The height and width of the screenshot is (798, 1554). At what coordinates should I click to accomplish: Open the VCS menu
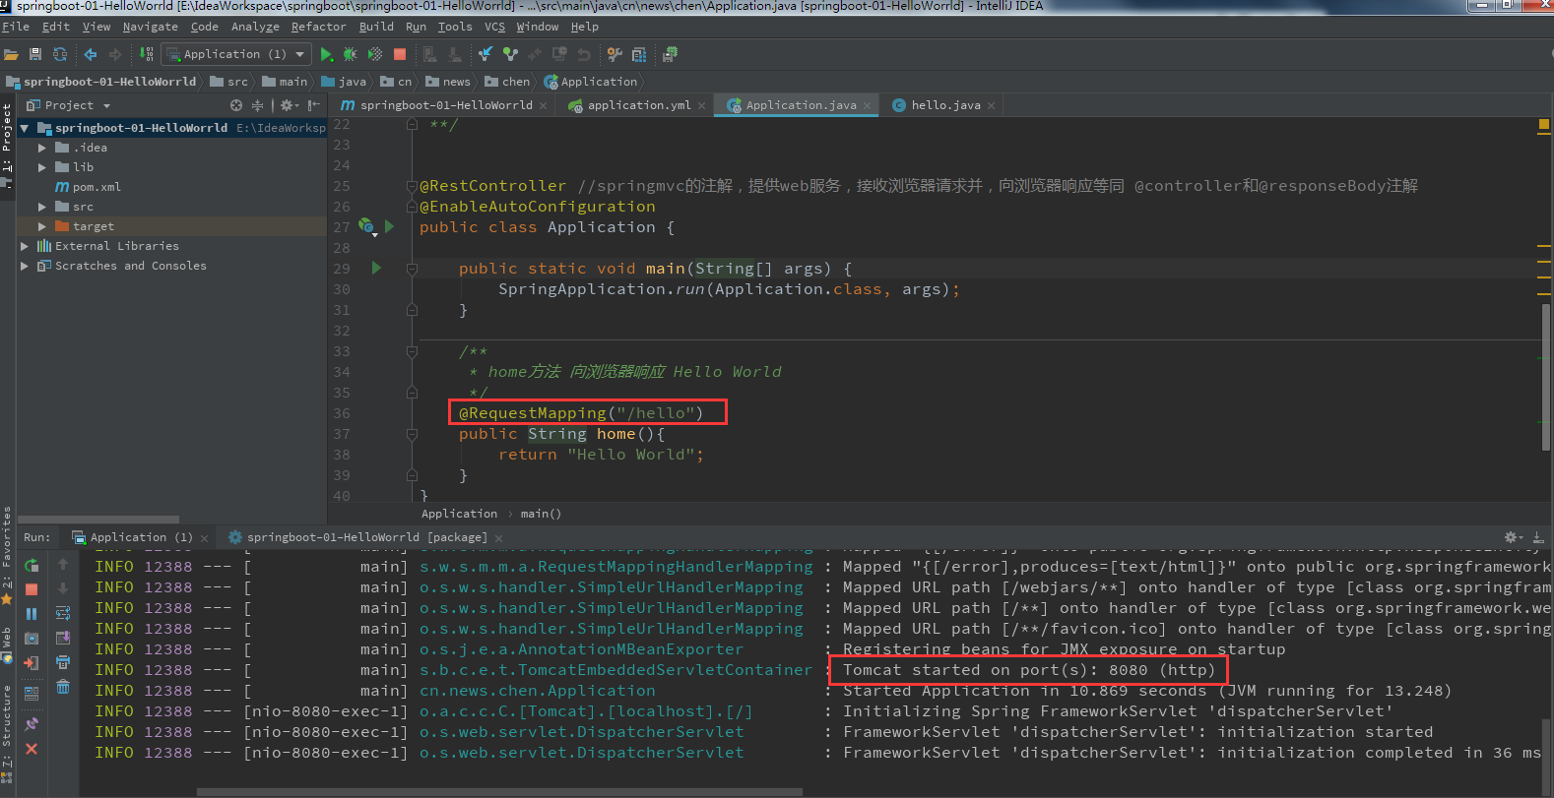(494, 27)
